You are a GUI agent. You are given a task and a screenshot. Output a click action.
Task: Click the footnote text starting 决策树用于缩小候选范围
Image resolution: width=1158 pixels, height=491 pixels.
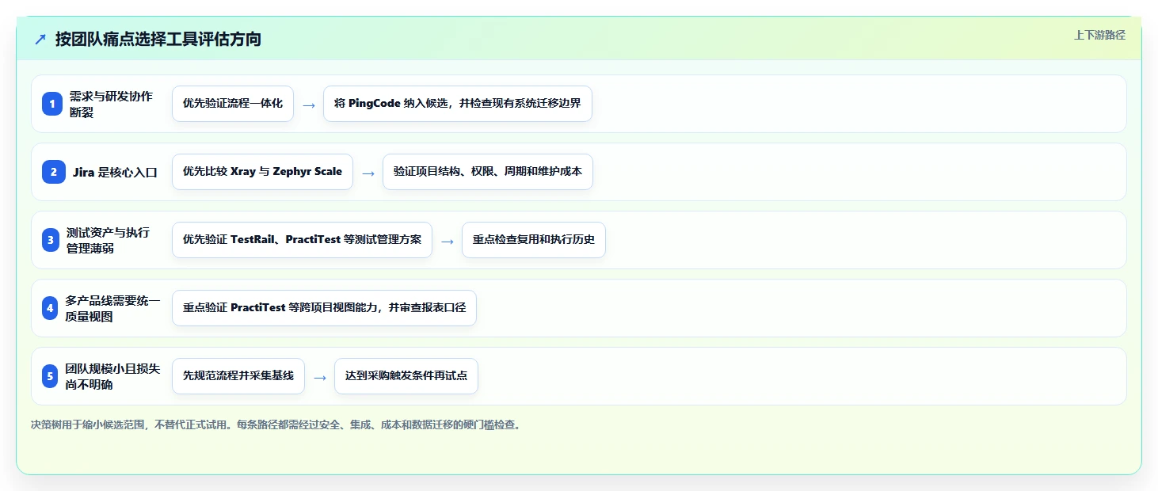click(276, 425)
